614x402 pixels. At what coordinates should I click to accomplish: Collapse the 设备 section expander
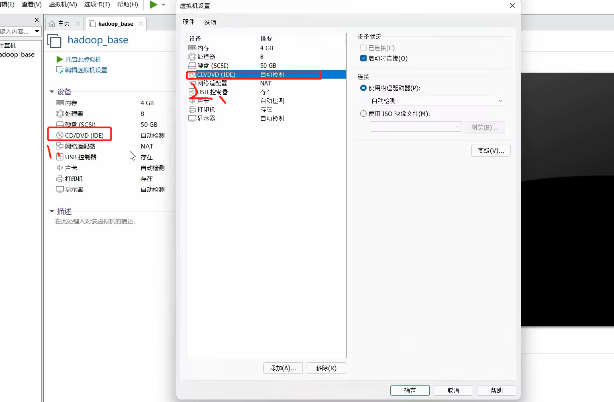[51, 92]
